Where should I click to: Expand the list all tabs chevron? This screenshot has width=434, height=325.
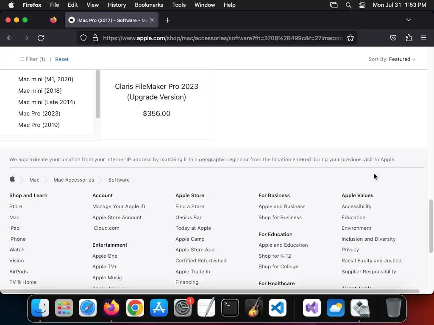408,20
